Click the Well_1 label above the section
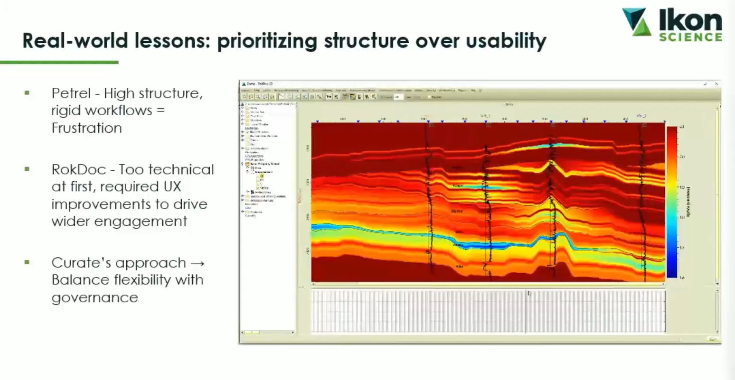 click(x=485, y=116)
